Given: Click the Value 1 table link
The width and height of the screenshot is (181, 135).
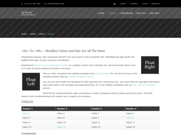Looking at the screenshot, I should pyautogui.click(x=26, y=113).
